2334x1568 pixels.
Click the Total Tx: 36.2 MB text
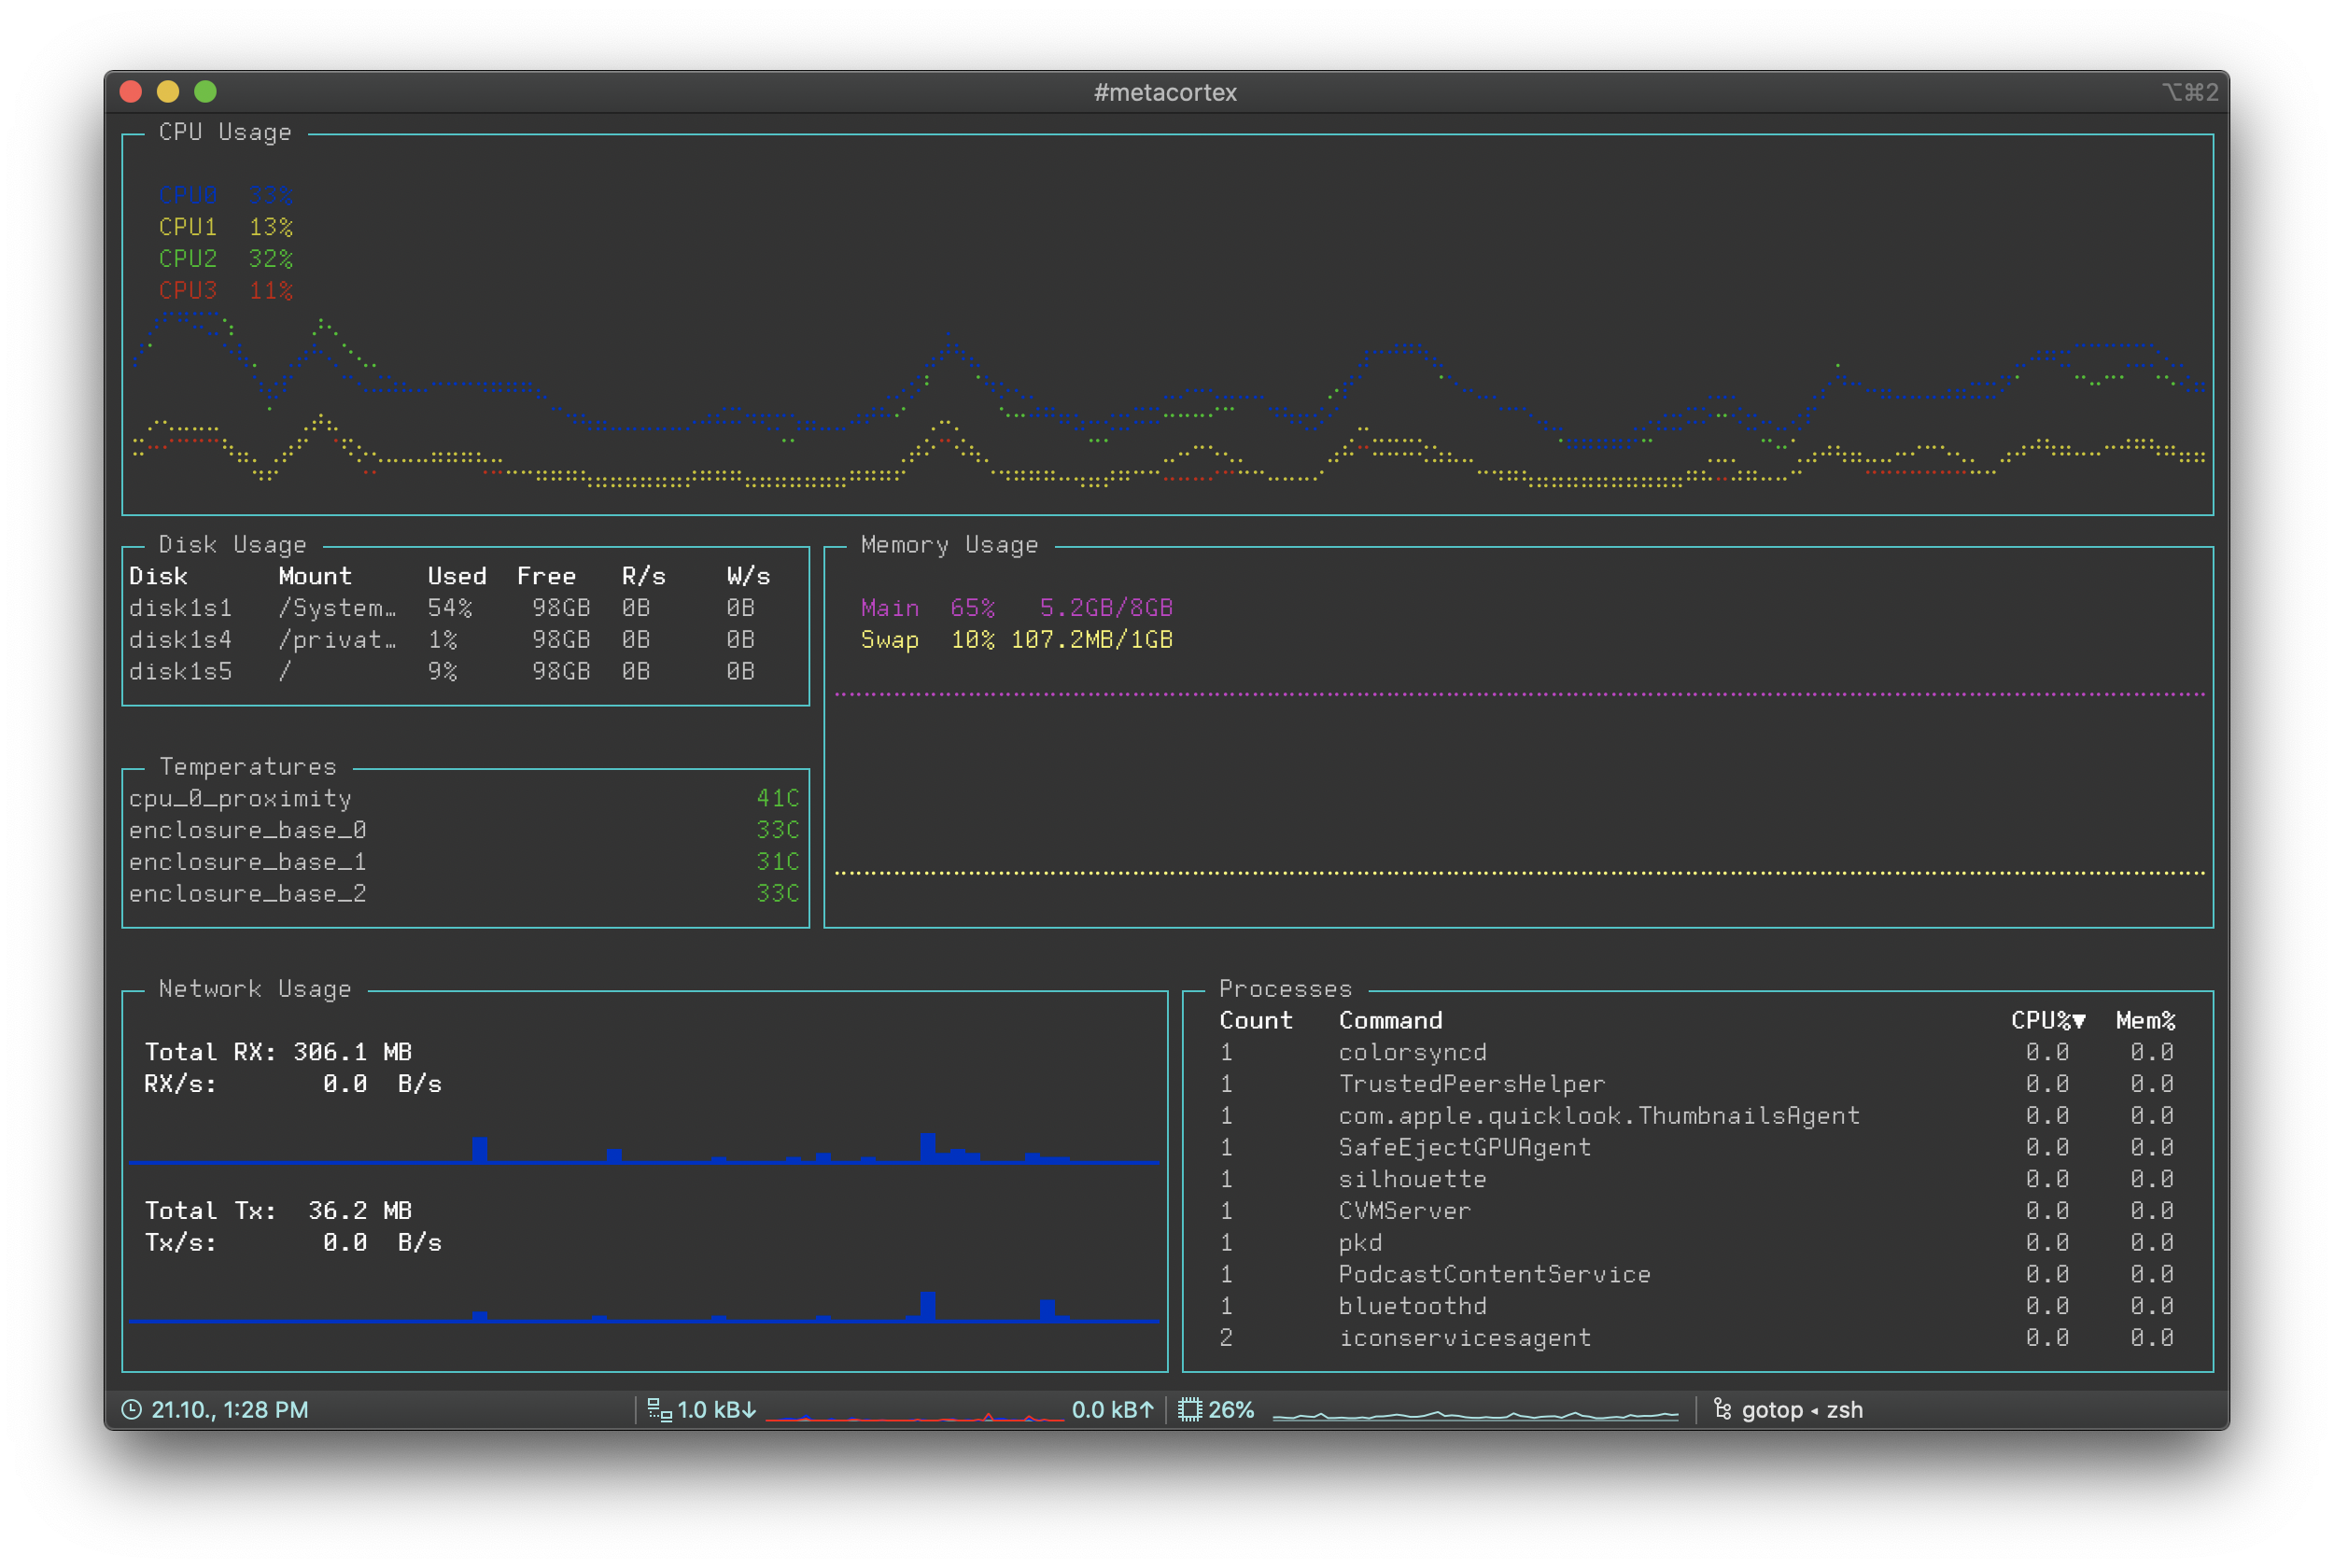coord(278,1211)
